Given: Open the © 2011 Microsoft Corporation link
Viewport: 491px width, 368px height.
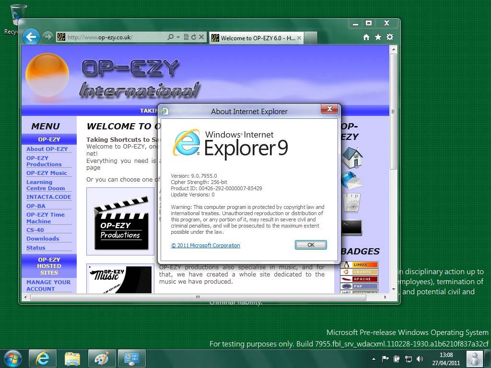Looking at the screenshot, I should click(x=206, y=245).
